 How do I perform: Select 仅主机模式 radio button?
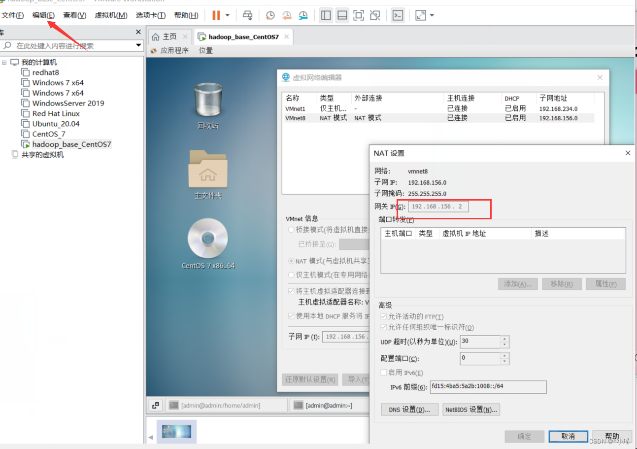click(x=292, y=275)
